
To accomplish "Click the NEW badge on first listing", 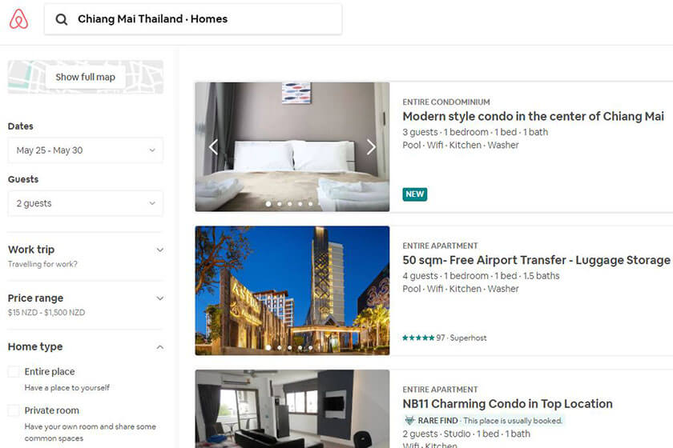I will pyautogui.click(x=415, y=194).
